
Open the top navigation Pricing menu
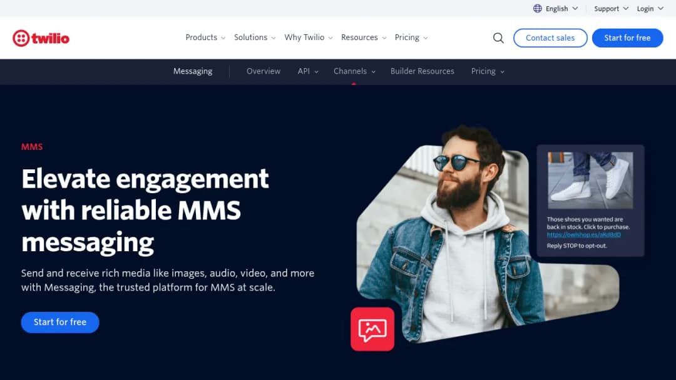411,37
